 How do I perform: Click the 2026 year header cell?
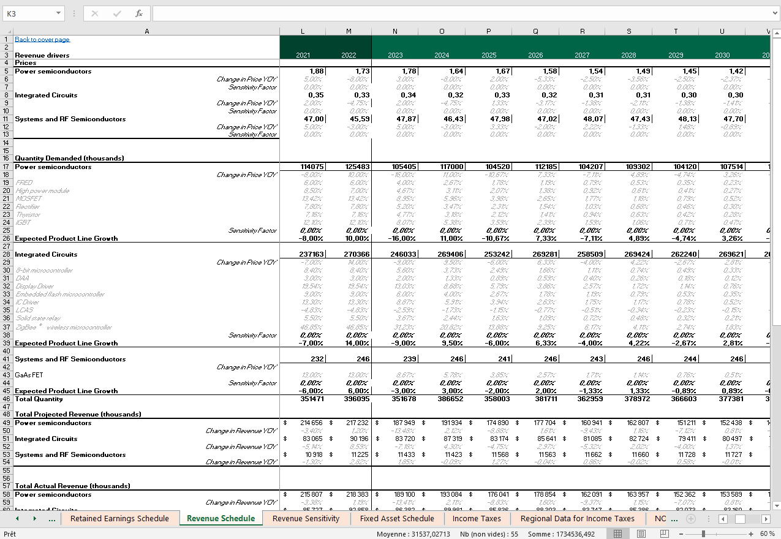tap(535, 55)
